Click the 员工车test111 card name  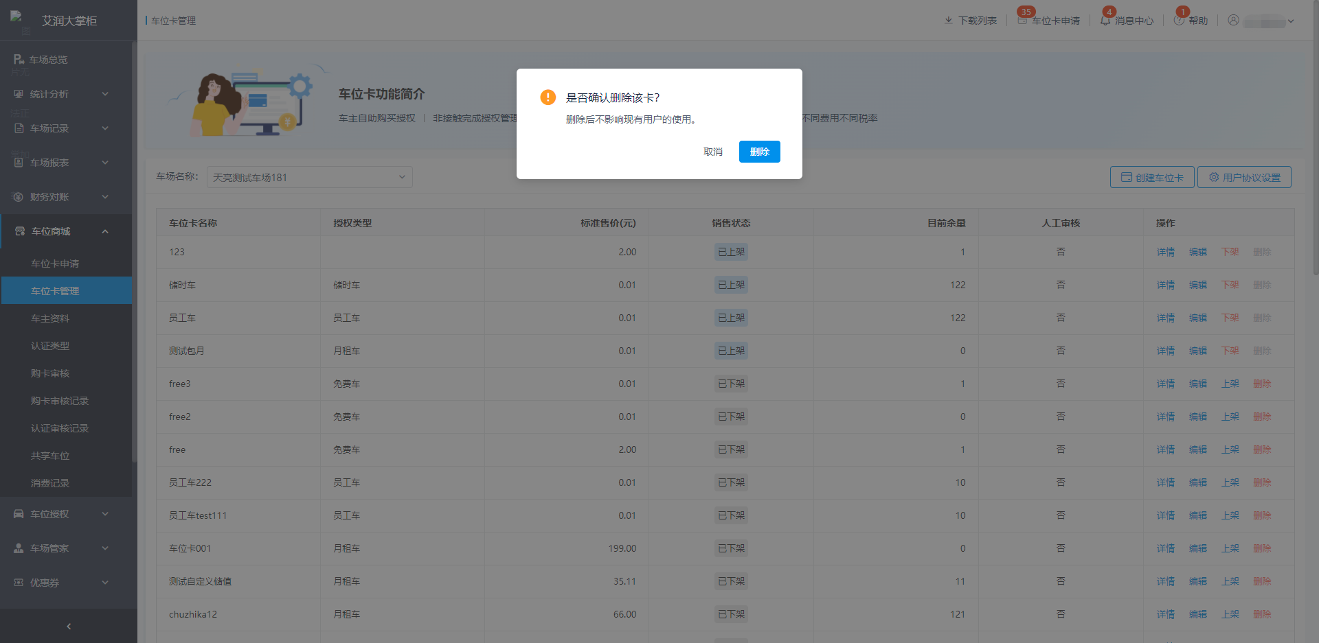[x=198, y=515]
